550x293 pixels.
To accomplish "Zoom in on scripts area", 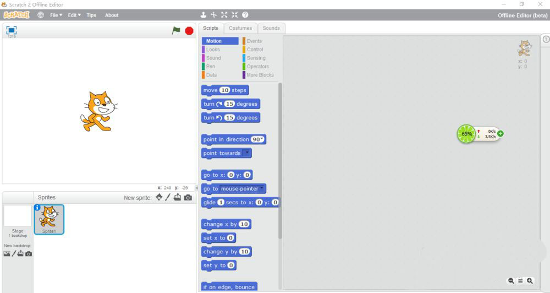I will (x=530, y=281).
